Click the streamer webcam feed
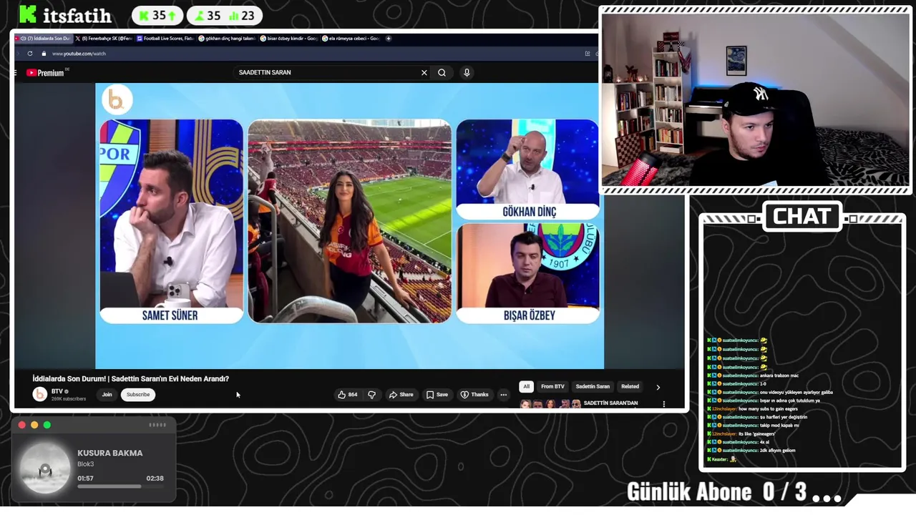The height and width of the screenshot is (515, 916). (x=755, y=101)
